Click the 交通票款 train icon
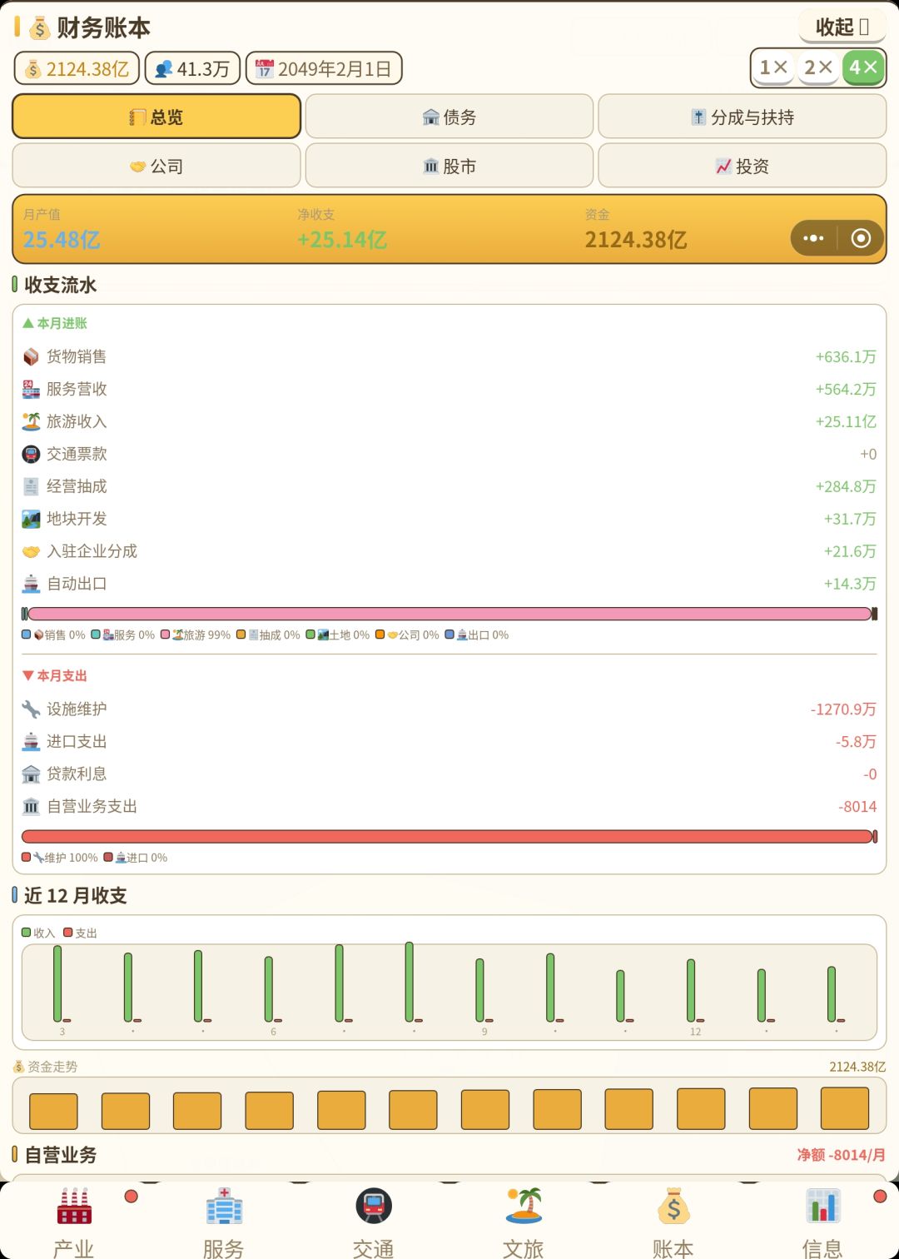Image resolution: width=899 pixels, height=1259 pixels. click(31, 455)
